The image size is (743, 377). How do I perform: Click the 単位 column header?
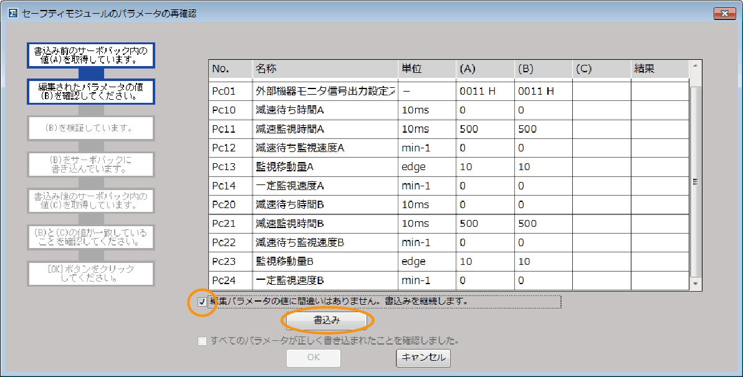tap(426, 69)
